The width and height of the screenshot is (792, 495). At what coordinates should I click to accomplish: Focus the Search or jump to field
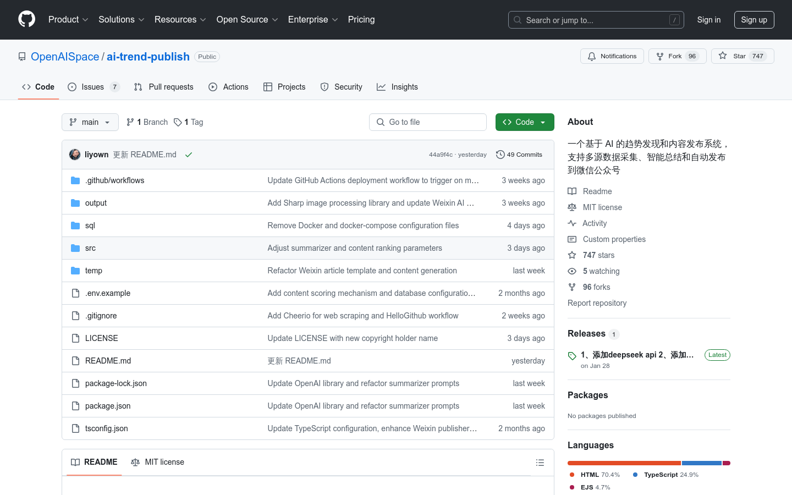point(596,20)
